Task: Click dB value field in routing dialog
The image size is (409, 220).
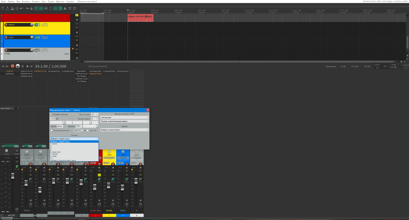Action: tap(53, 119)
